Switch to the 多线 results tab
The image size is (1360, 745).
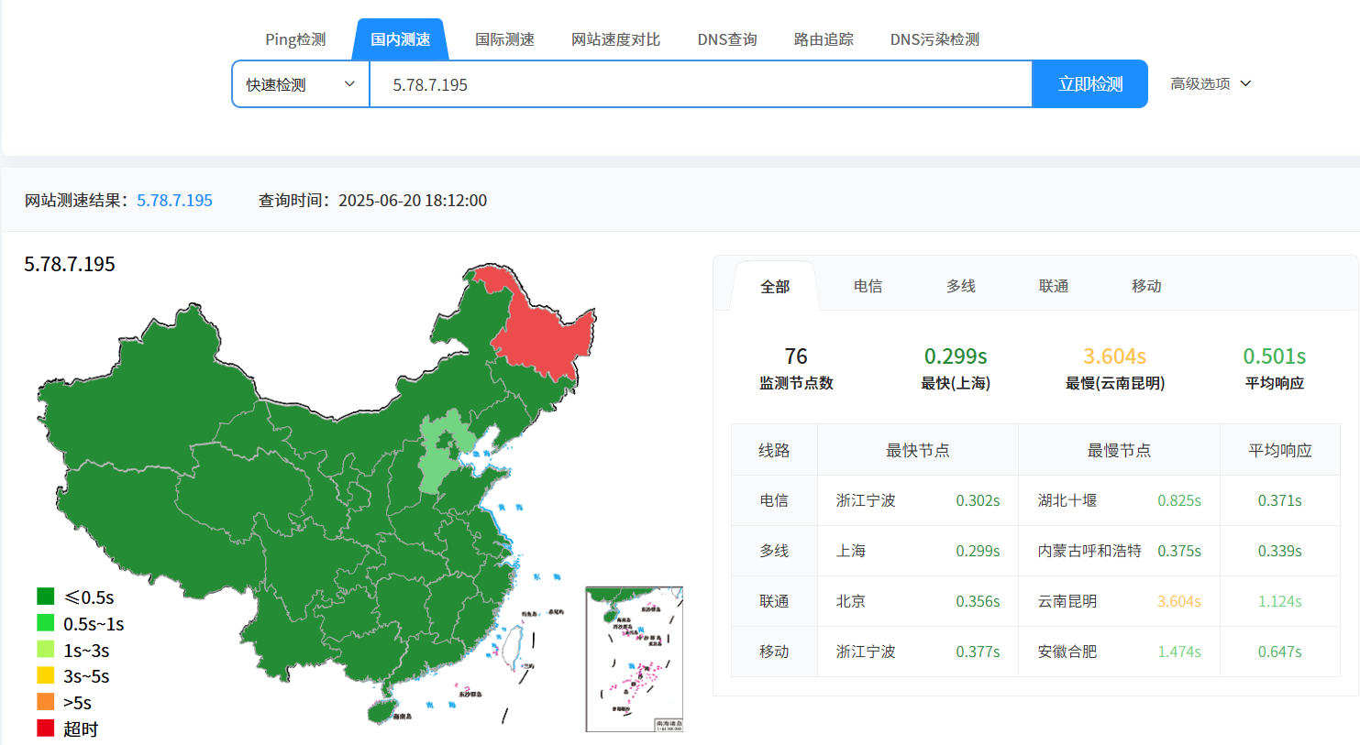point(960,286)
